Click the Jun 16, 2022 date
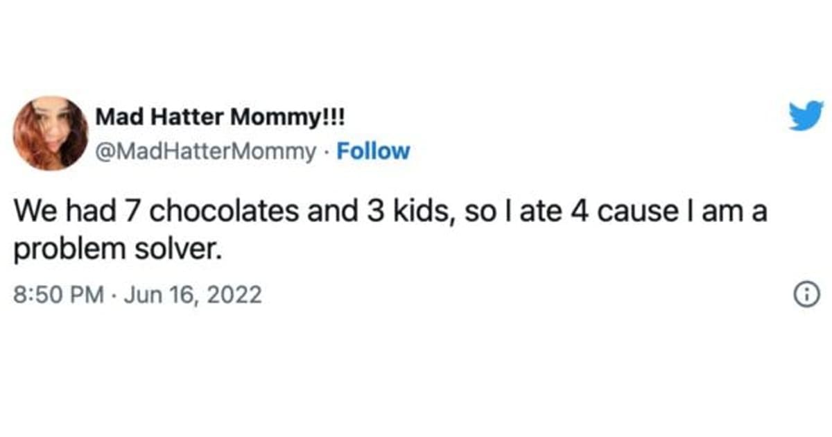 195,295
